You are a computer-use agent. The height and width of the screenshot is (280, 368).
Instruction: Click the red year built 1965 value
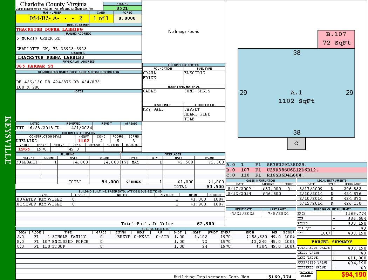coord(24,149)
